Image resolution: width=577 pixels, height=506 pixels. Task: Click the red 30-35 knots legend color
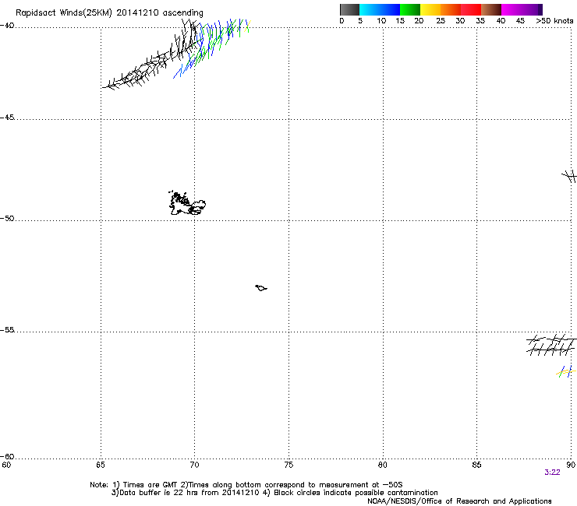coord(471,9)
